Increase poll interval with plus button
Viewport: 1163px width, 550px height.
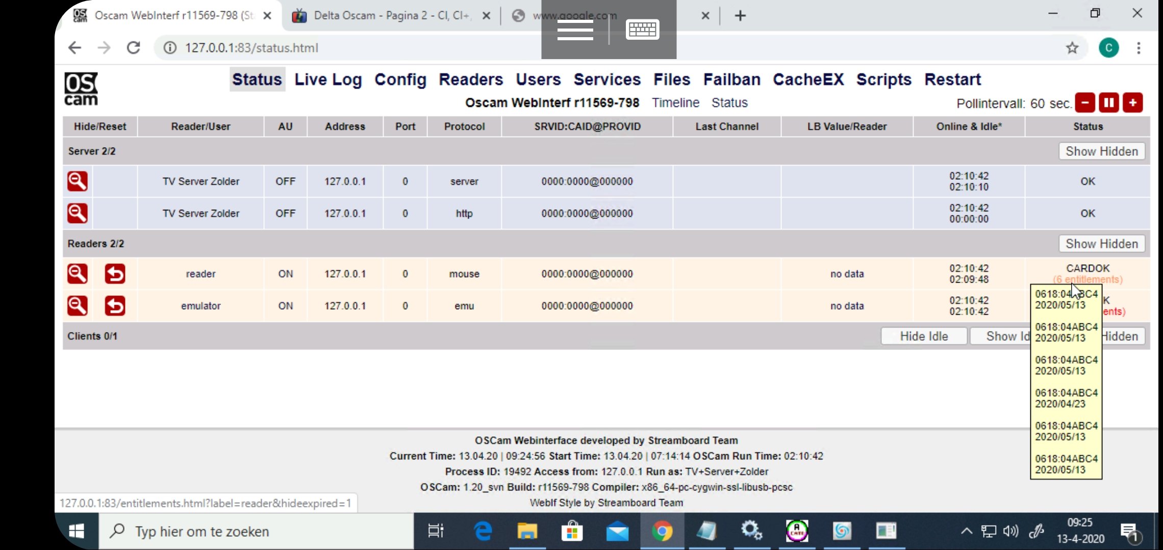pyautogui.click(x=1132, y=103)
